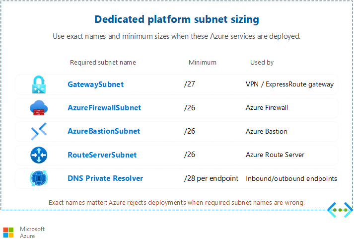354x243 pixels.
Task: Click the Azure Firewall used-by text
Action: (x=267, y=108)
